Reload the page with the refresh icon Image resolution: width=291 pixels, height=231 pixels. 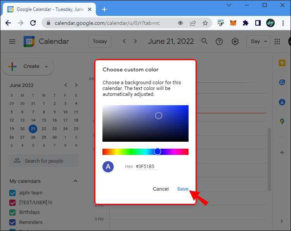pyautogui.click(x=33, y=23)
